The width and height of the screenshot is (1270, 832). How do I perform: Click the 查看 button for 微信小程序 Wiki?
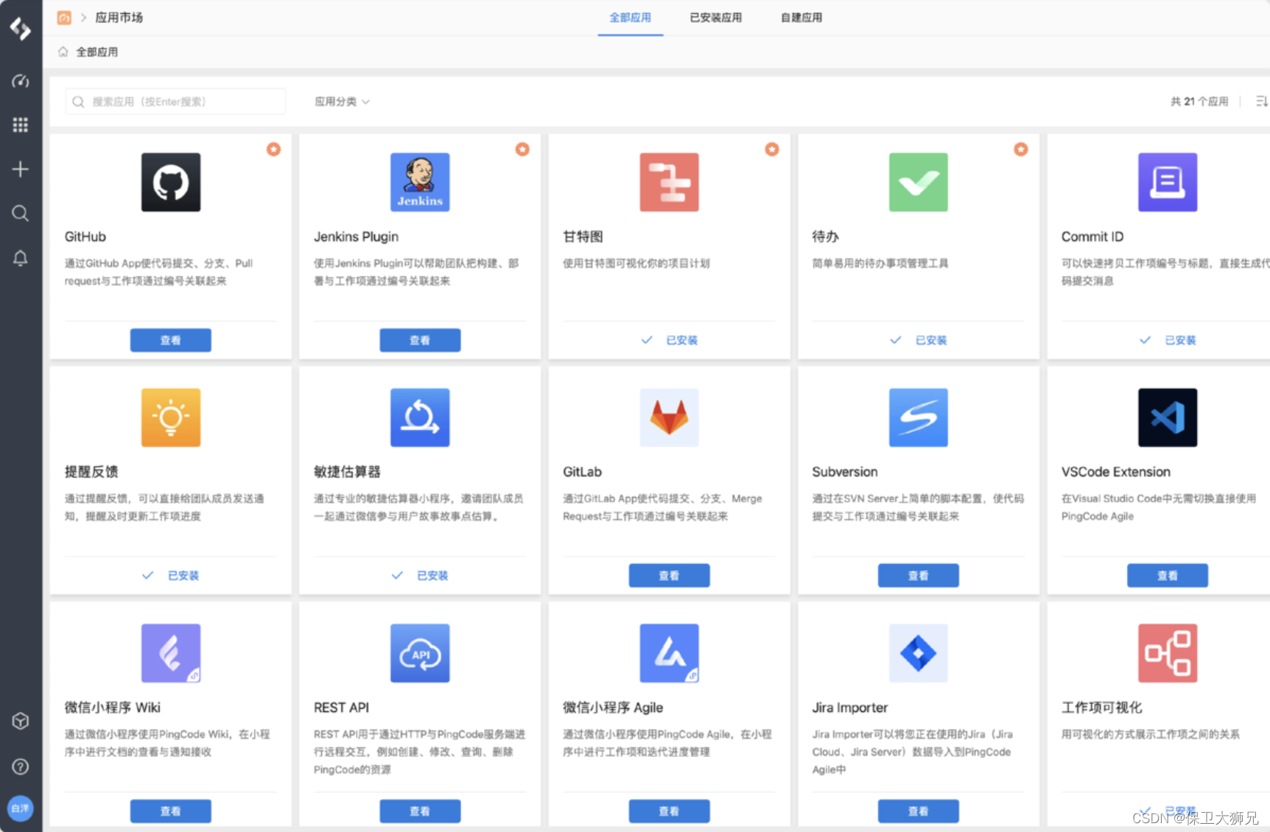click(x=171, y=811)
